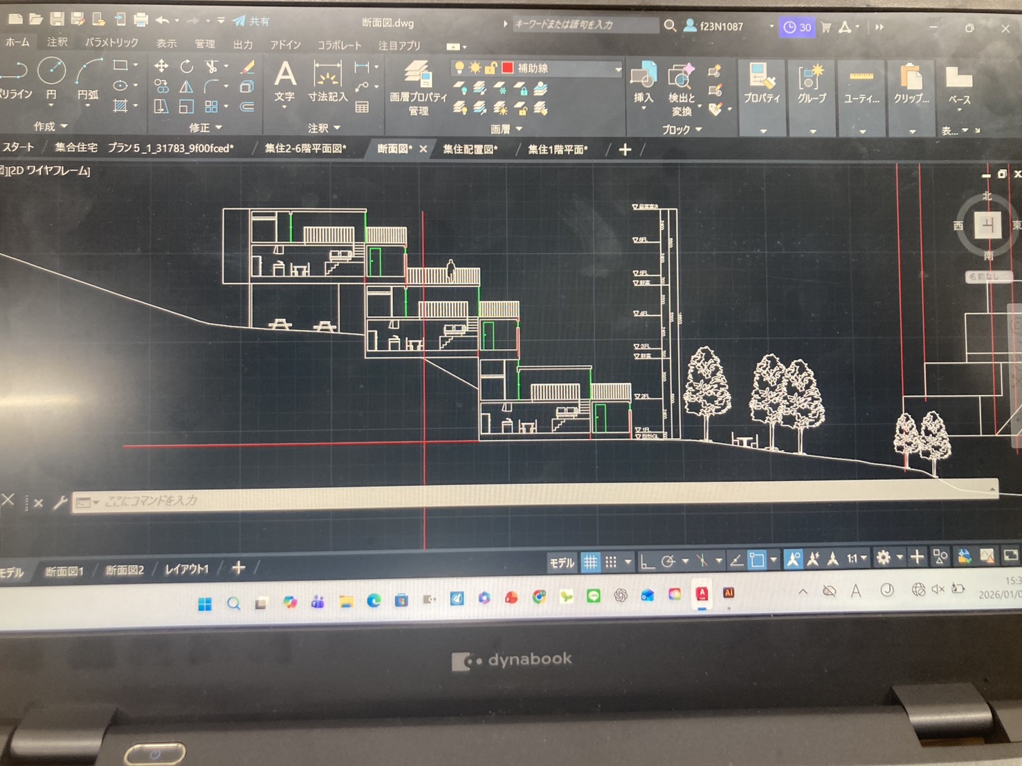Click the Insert block (挿入) icon

[x=644, y=83]
